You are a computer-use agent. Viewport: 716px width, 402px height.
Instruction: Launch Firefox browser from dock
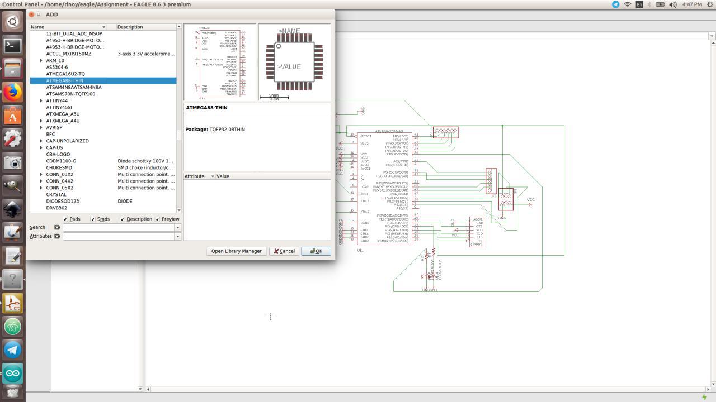12,92
